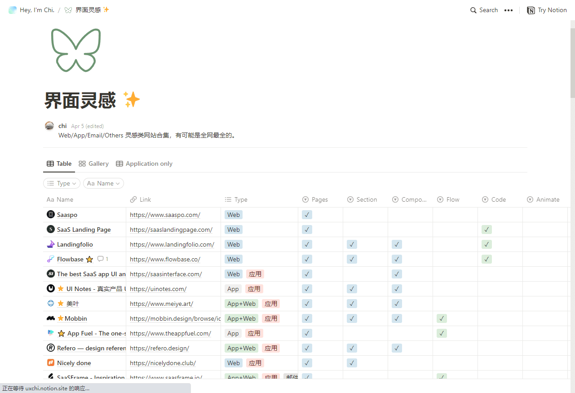
Task: Click chi's profile avatar
Action: pyautogui.click(x=49, y=126)
